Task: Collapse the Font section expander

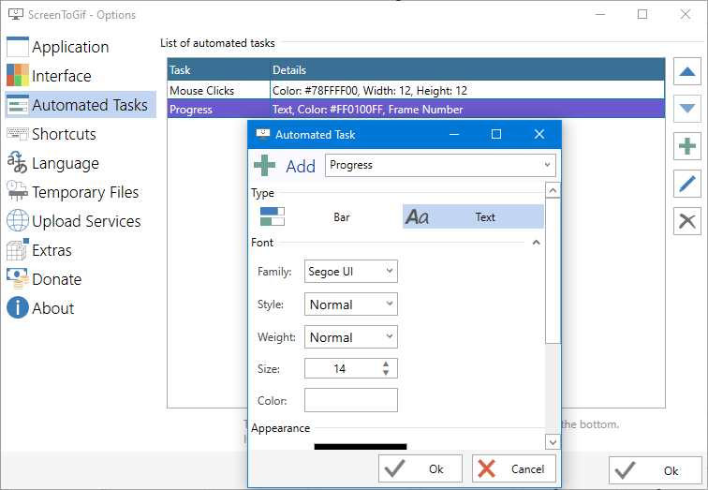Action: click(x=536, y=243)
